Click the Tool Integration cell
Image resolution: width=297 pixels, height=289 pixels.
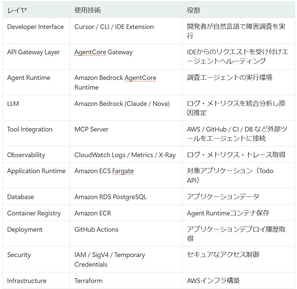pyautogui.click(x=30, y=130)
